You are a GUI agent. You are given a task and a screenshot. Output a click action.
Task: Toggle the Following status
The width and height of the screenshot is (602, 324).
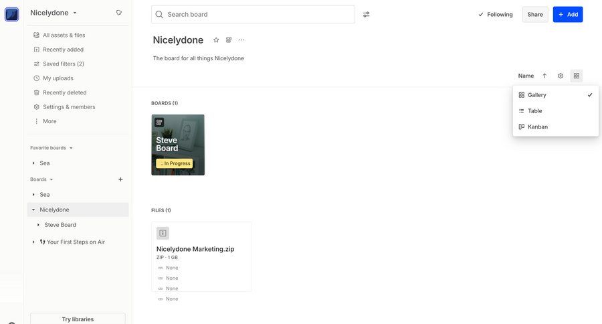[x=495, y=15]
